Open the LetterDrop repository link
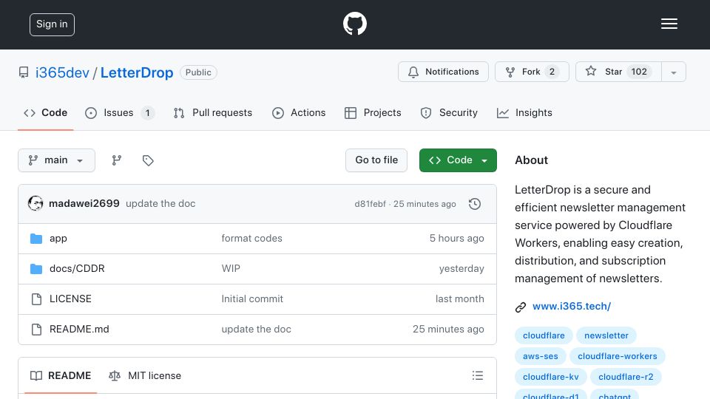 [137, 73]
